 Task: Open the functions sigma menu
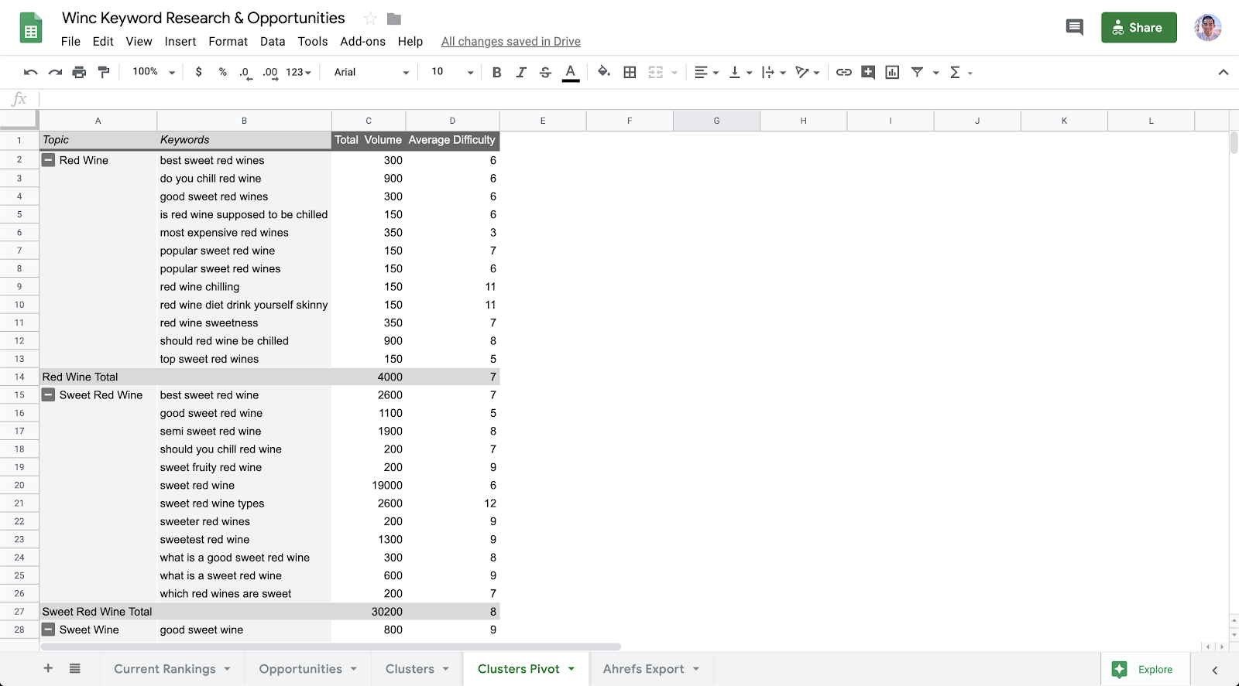(960, 72)
